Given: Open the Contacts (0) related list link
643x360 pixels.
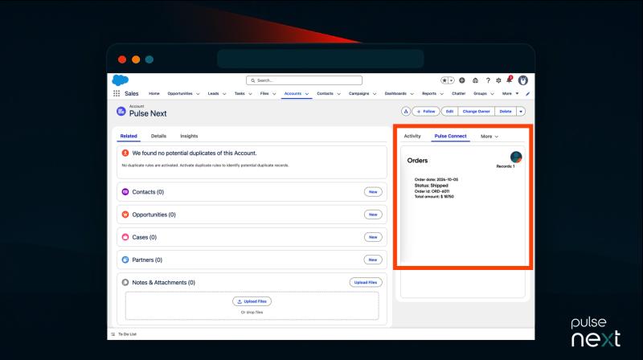Looking at the screenshot, I should pos(148,192).
